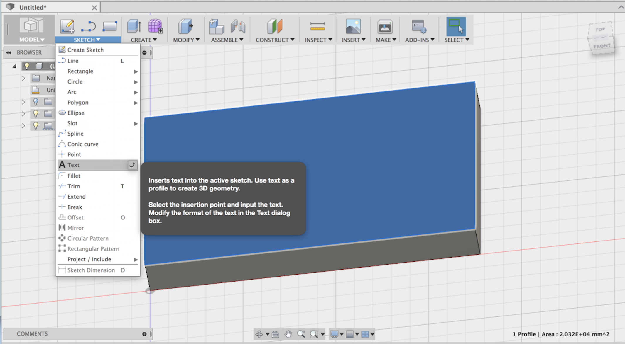This screenshot has height=344, width=625.
Task: Choose Spline from the SKETCH menu
Action: point(98,134)
